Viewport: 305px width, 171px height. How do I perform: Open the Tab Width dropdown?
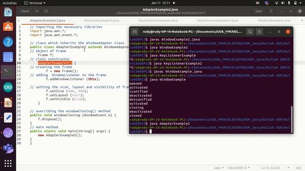239,168
